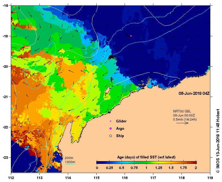The height and width of the screenshot is (182, 222).
Task: Click the "08-Jun 00:00Z" timestamp text
Action: 184,115
